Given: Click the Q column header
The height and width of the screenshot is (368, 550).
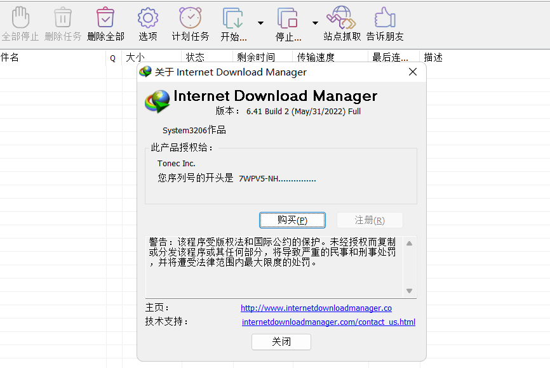Looking at the screenshot, I should (113, 58).
